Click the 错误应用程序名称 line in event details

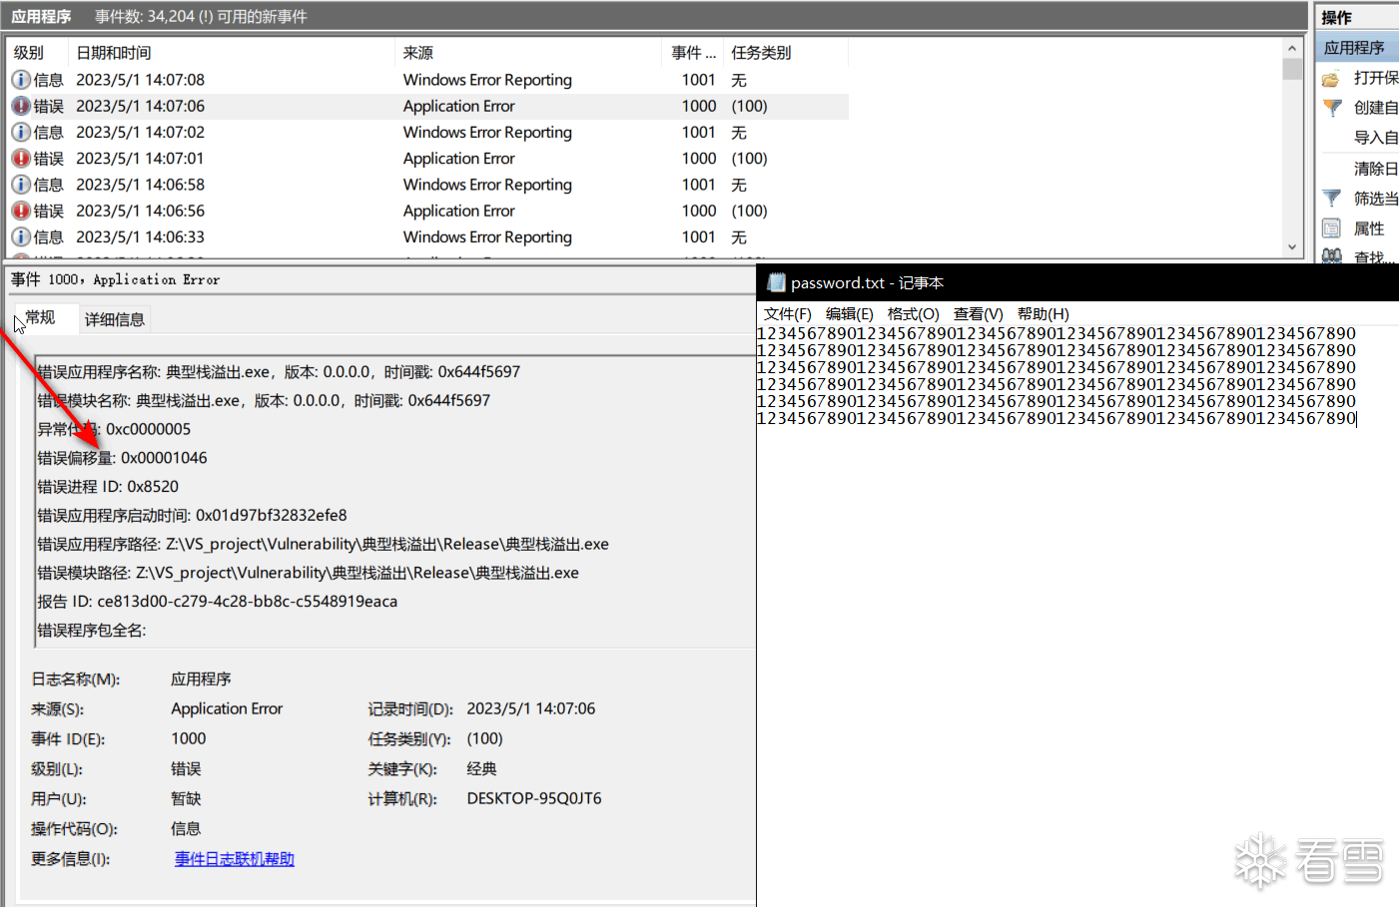[x=279, y=372]
